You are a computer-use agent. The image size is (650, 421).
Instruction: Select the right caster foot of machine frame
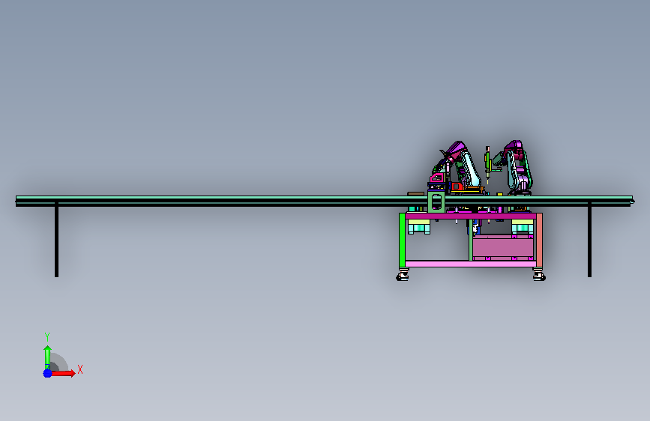coord(539,275)
